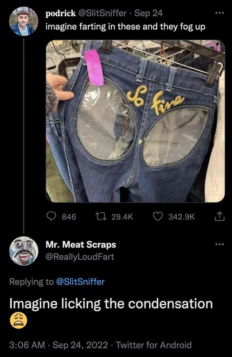The image size is (232, 357).
Task: Open podrick tweet's three-dot more menu
Action: 220,13
